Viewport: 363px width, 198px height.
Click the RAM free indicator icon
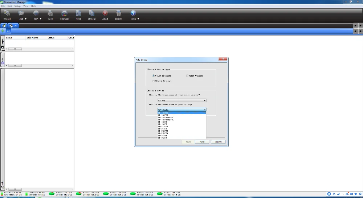2,194
